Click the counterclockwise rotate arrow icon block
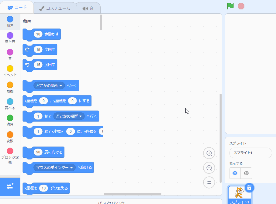 pos(27,65)
